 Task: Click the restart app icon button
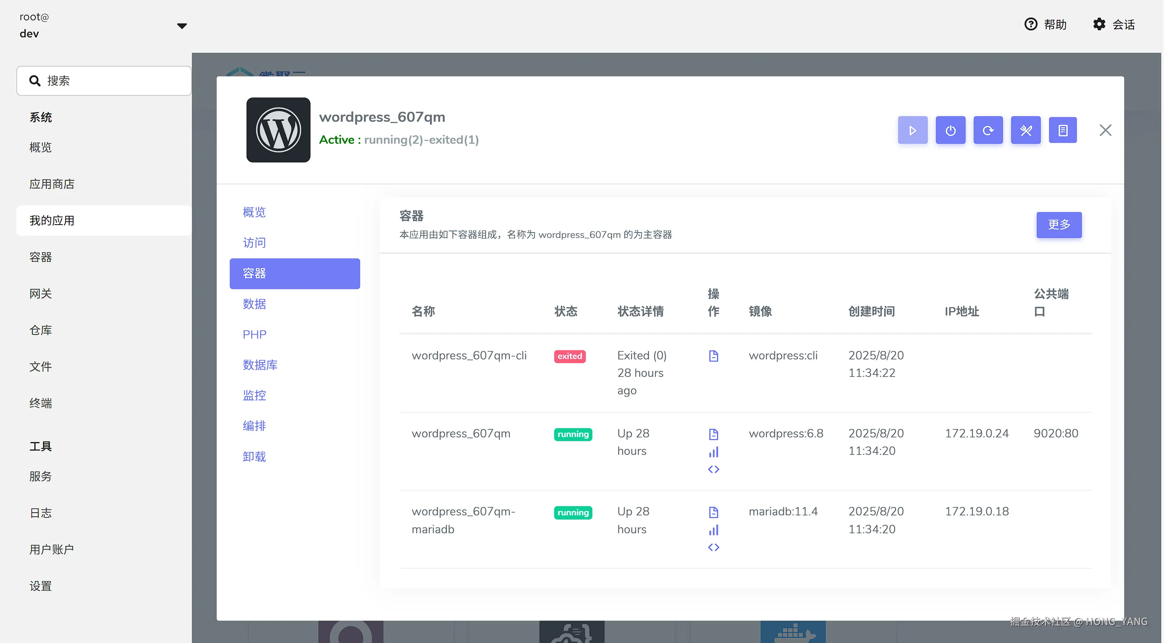[988, 130]
